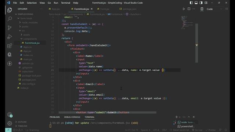Add a new terminal with plus icon
This screenshot has height=132, width=235.
(x=176, y=117)
